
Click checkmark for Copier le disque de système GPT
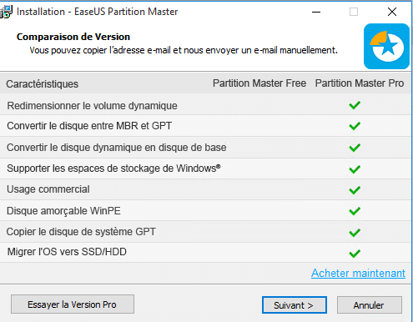pyautogui.click(x=355, y=233)
